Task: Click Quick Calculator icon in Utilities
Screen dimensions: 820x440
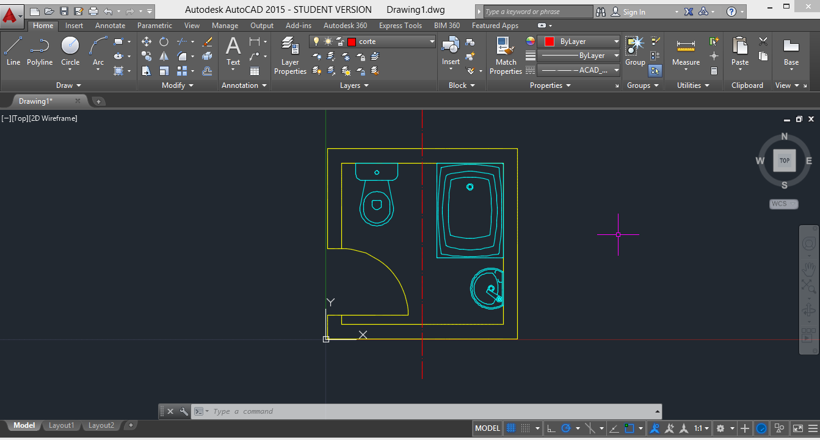Action: point(714,71)
